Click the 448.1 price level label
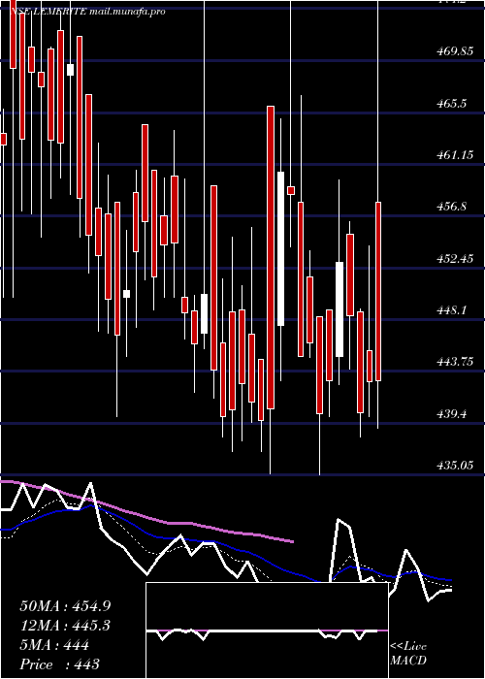Image resolution: width=485 pixels, height=679 pixels. coord(452,310)
